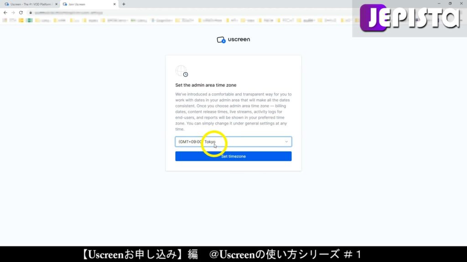Viewport: 467px width, 262px height.
Task: Click the back navigation arrow
Action: point(5,13)
